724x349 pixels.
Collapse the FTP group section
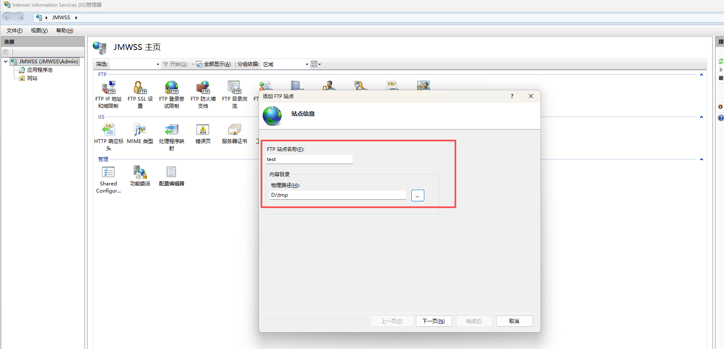(x=701, y=75)
